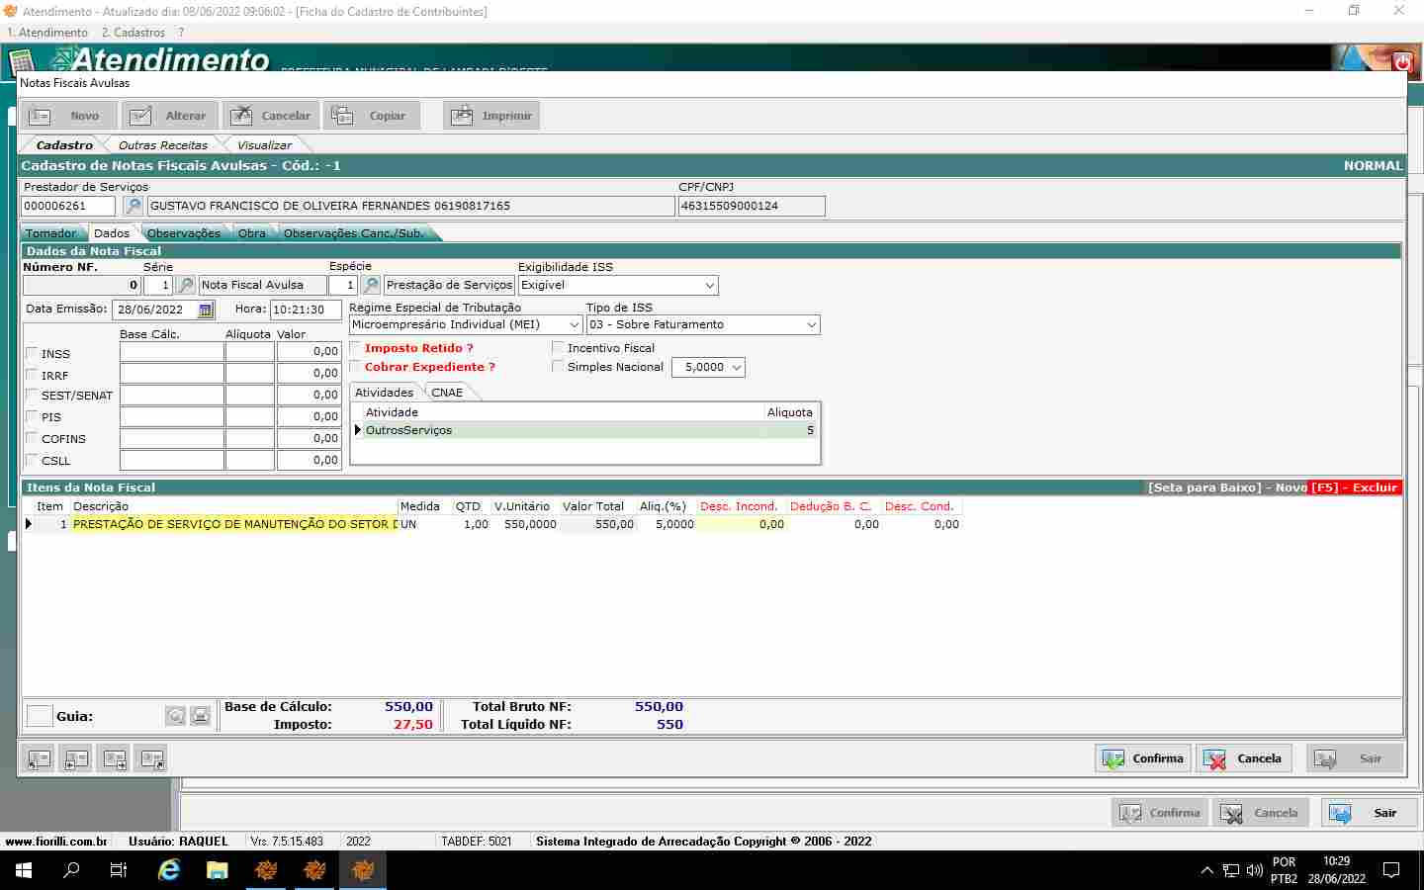The height and width of the screenshot is (890, 1424).
Task: Check the Simples Nacional checkbox
Action: [558, 367]
